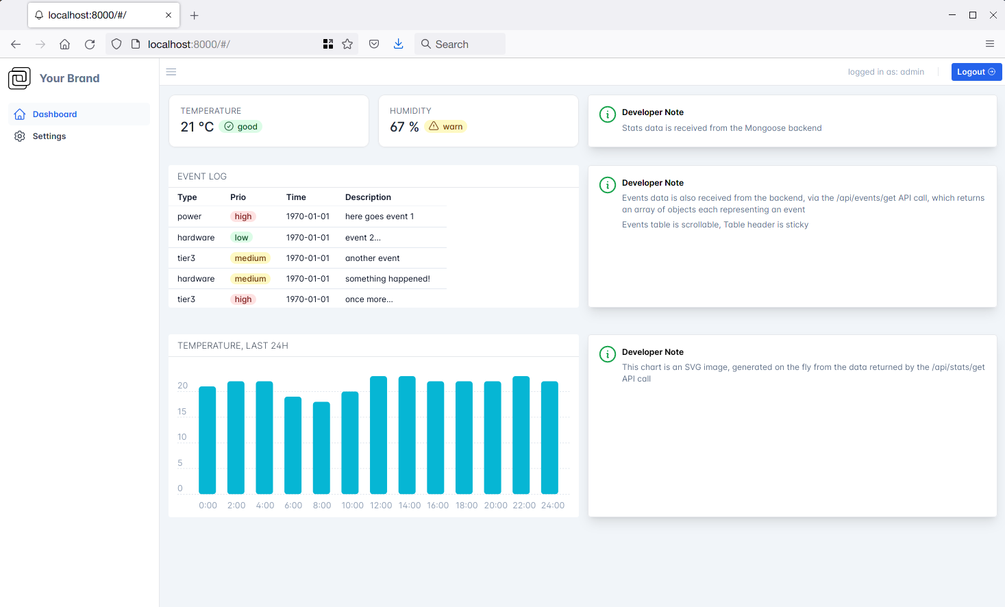Click the Pocket save icon
This screenshot has width=1005, height=607.
[374, 45]
